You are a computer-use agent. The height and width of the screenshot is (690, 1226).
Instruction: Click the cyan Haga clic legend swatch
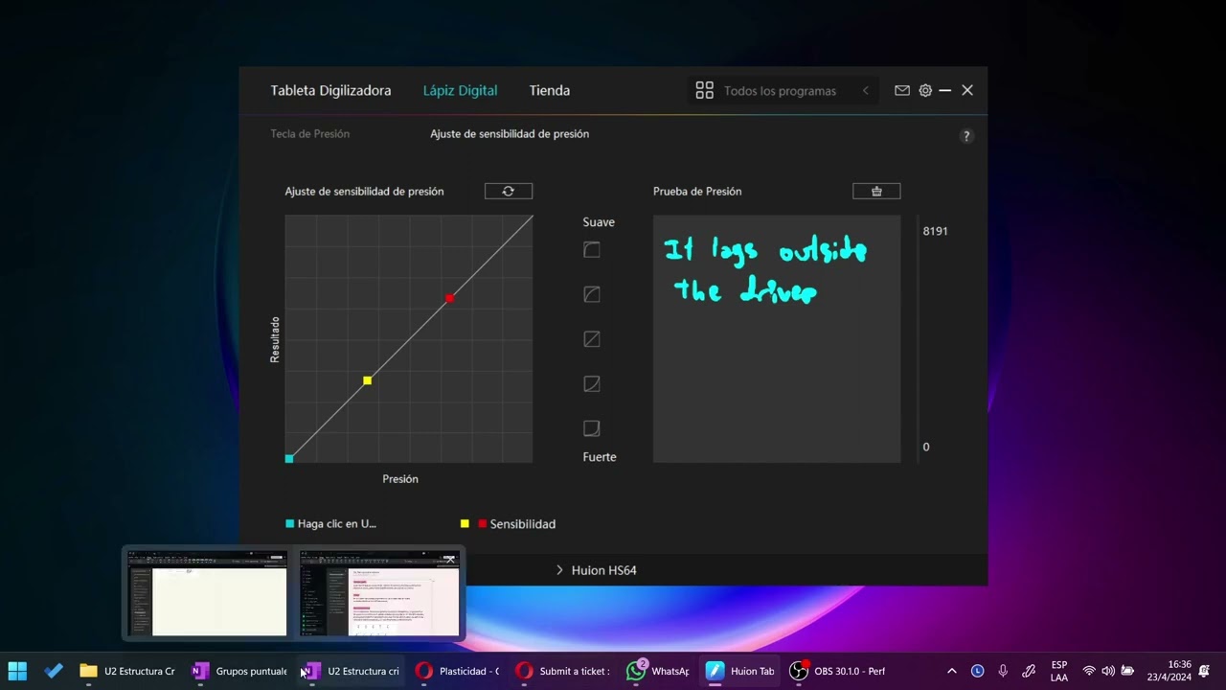(x=290, y=524)
